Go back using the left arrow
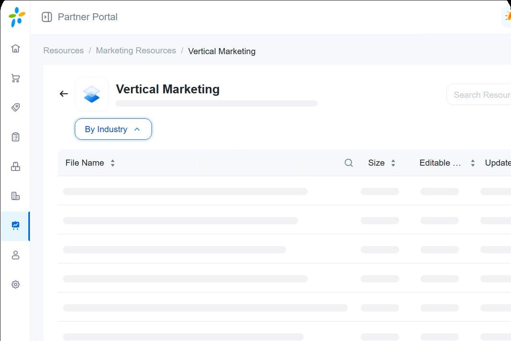 [x=64, y=94]
